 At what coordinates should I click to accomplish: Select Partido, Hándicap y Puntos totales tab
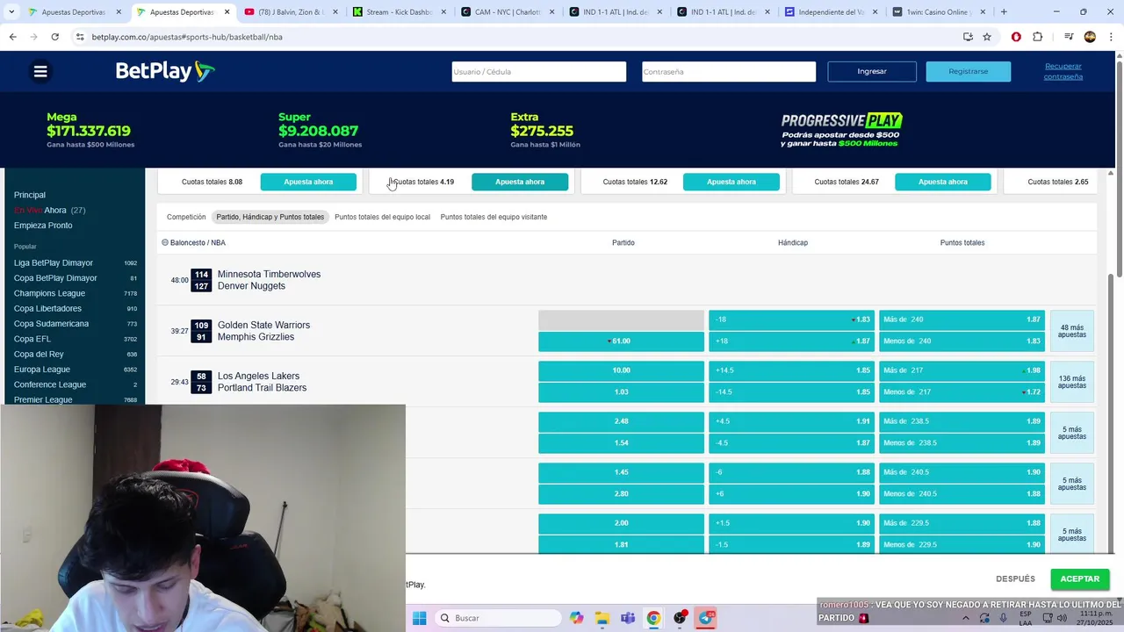[270, 217]
